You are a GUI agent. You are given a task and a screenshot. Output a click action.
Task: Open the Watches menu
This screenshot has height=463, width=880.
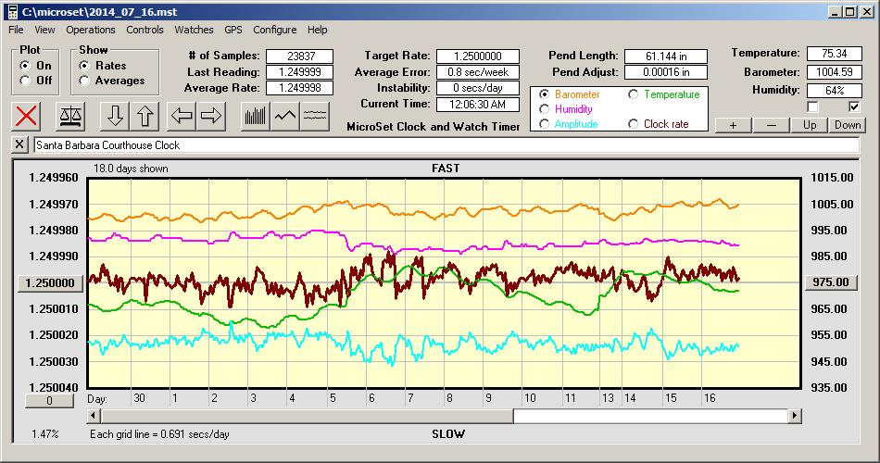click(194, 30)
